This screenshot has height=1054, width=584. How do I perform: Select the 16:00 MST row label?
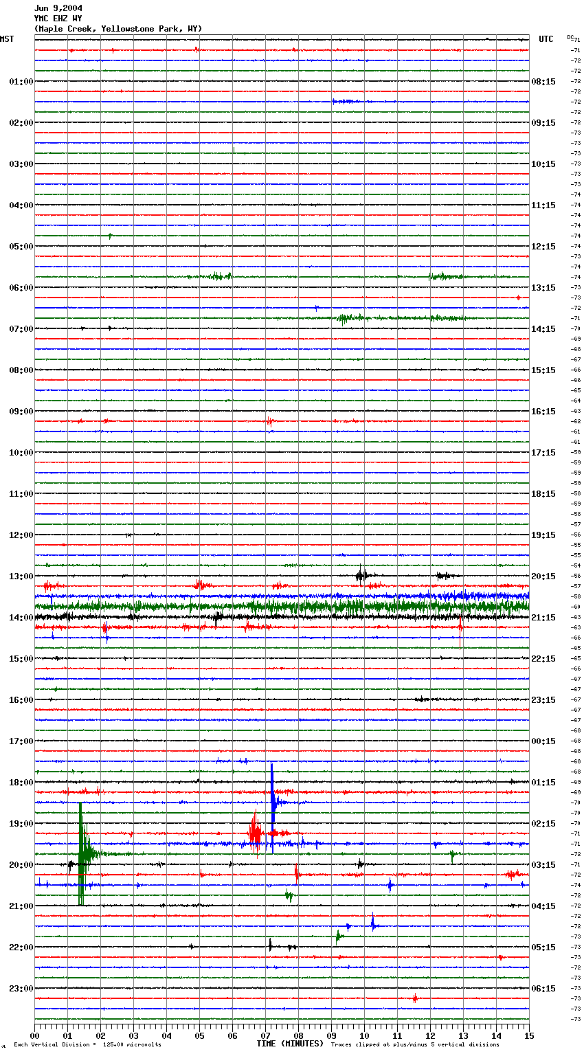tap(21, 700)
